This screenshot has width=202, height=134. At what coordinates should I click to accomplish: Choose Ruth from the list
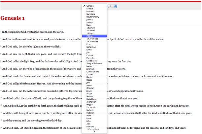[94, 25]
